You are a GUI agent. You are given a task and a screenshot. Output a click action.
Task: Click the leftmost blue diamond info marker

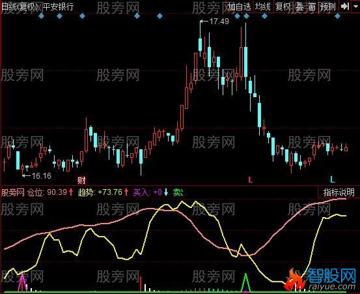click(41, 16)
